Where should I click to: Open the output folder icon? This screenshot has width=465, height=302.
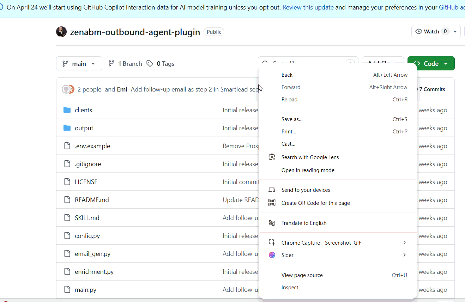[x=67, y=128]
